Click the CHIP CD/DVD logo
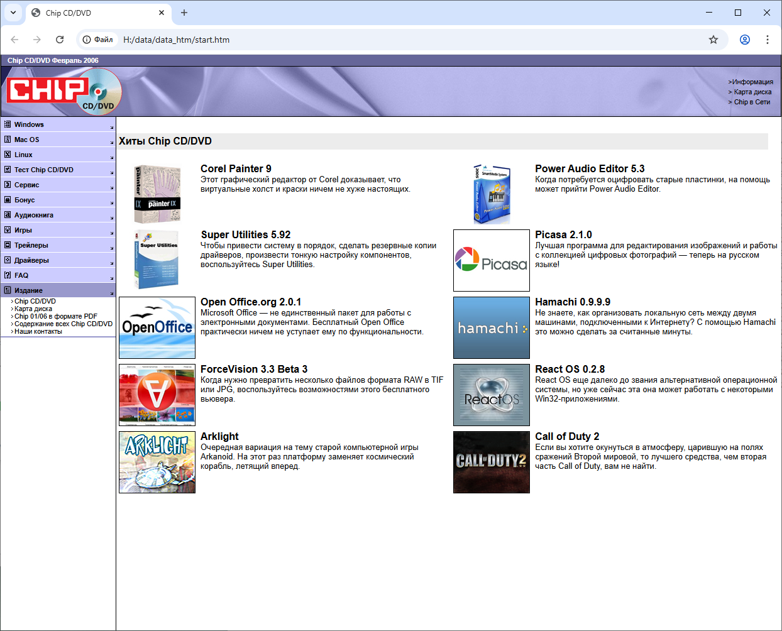Screen dimensions: 782x631 click(x=64, y=92)
